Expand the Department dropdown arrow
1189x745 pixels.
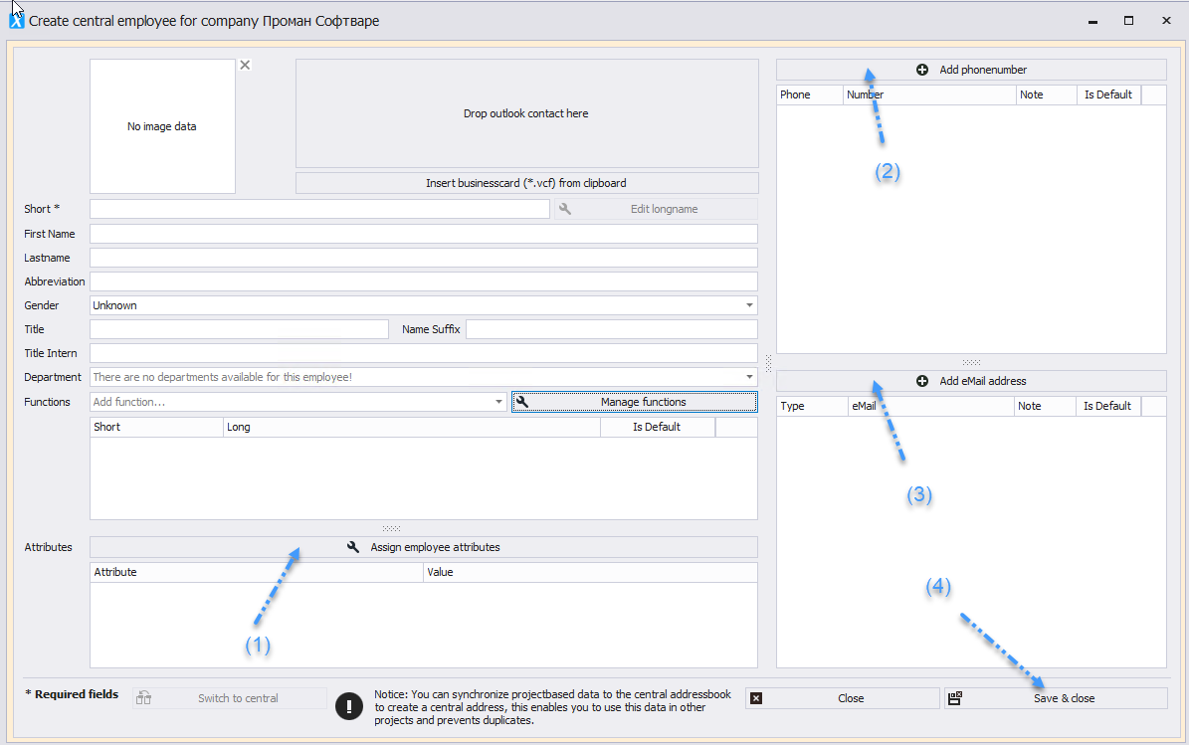pos(749,377)
